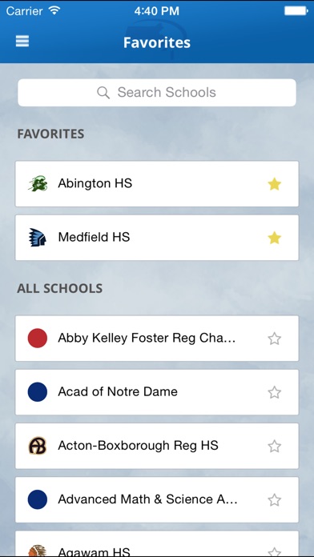Image resolution: width=314 pixels, height=557 pixels.
Task: Star Acad of Notre Dame
Action: pos(274,392)
